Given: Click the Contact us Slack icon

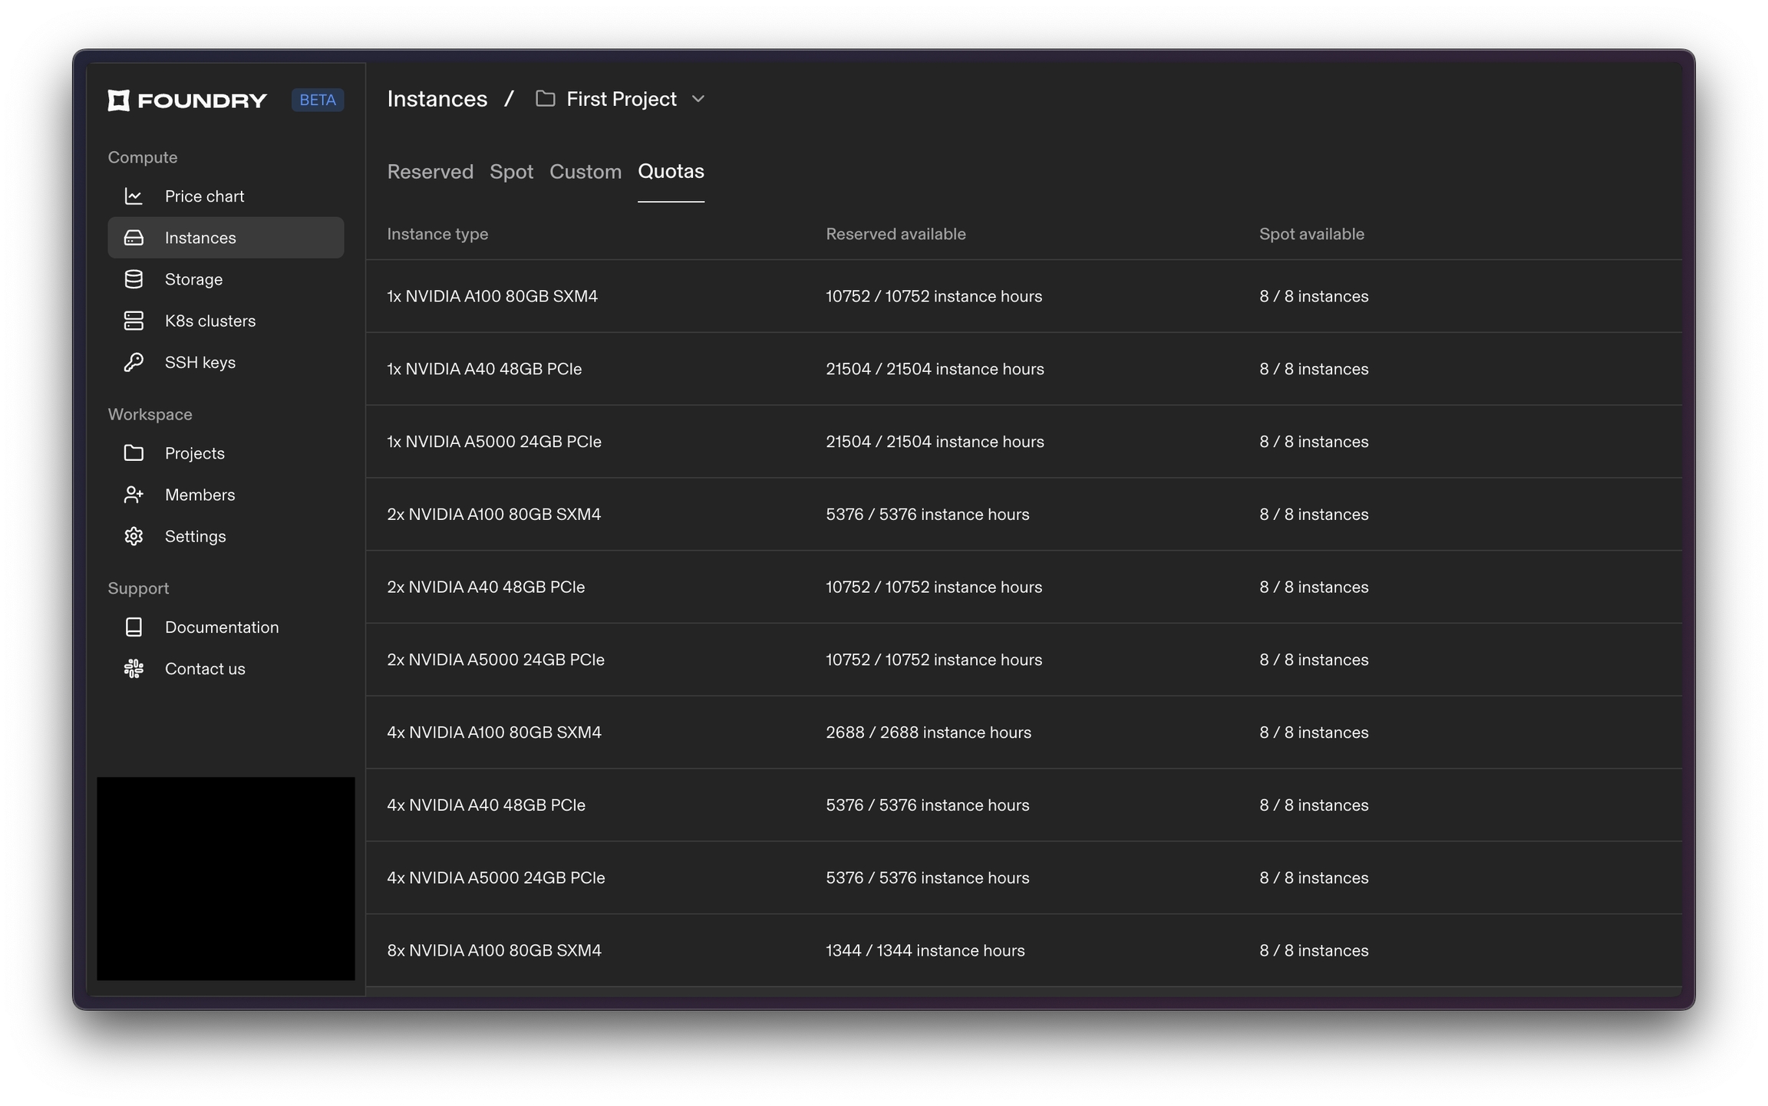Looking at the screenshot, I should pyautogui.click(x=134, y=669).
